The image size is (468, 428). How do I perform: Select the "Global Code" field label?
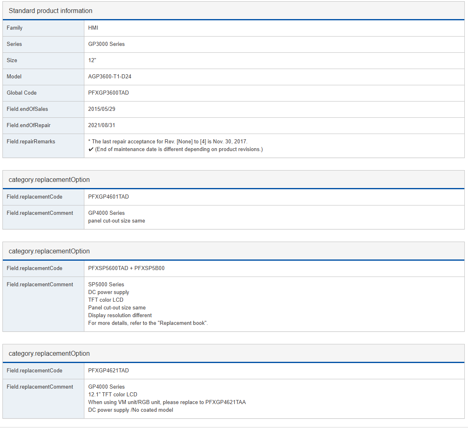pos(22,93)
